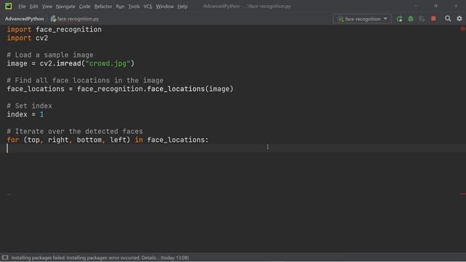
Task: Click the "index = 1" assignment line
Action: tap(25, 114)
